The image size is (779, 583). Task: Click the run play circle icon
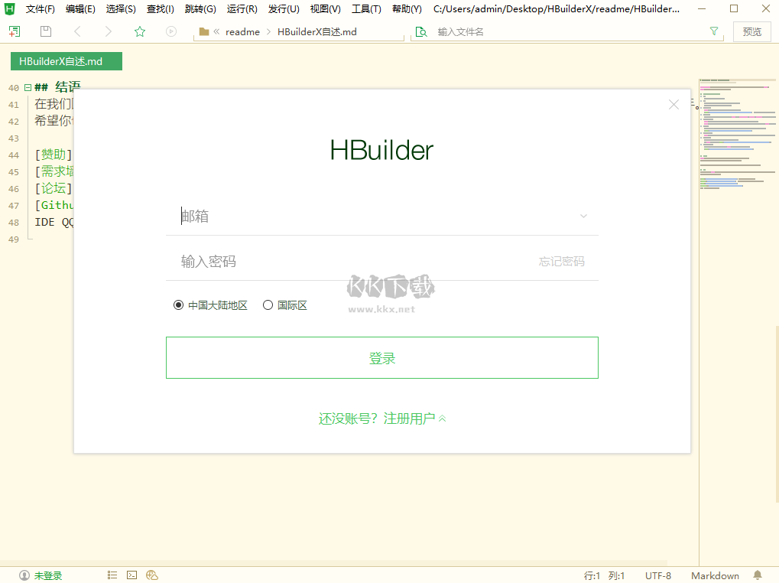(171, 31)
